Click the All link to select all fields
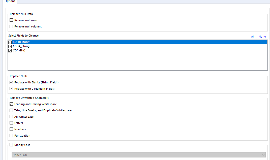This screenshot has width=270, height=160. coord(253,37)
